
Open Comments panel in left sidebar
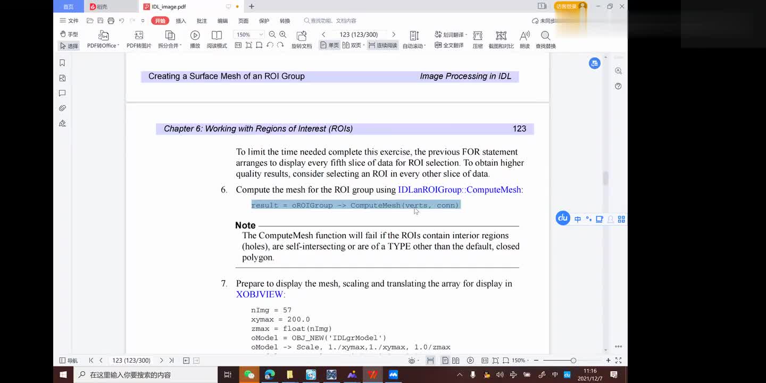point(62,93)
